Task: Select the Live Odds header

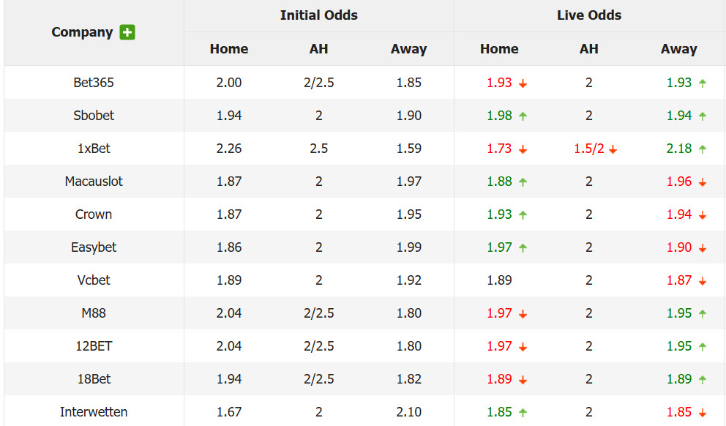Action: (x=589, y=15)
